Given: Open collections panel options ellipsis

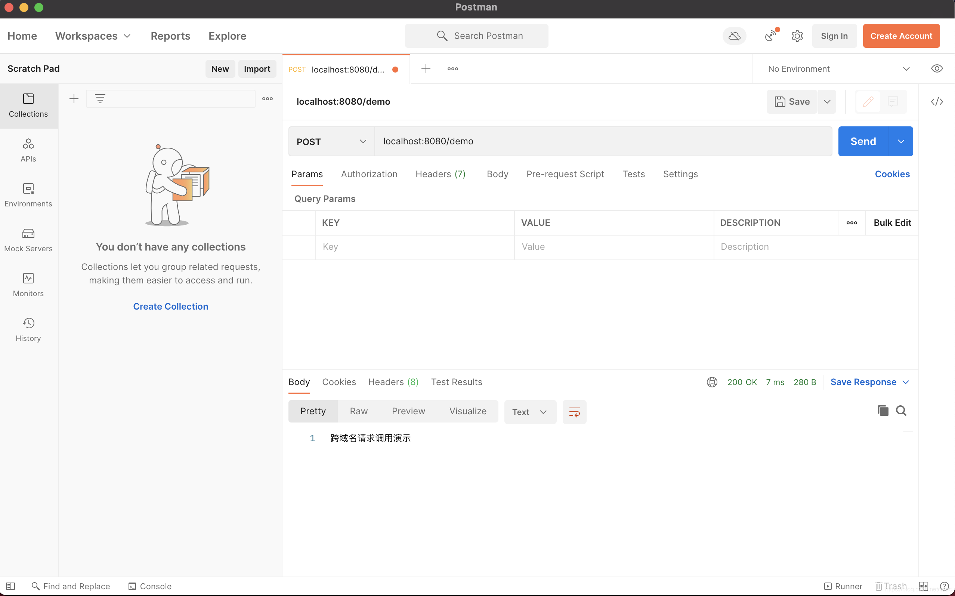Looking at the screenshot, I should [268, 99].
